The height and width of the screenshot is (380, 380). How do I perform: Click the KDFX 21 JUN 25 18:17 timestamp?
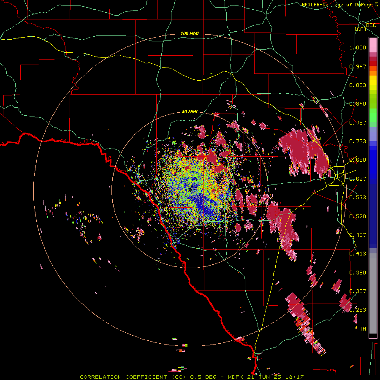point(266,377)
